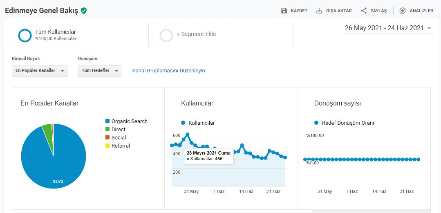
Task: Click the Kaydet save disk icon
Action: click(x=284, y=11)
